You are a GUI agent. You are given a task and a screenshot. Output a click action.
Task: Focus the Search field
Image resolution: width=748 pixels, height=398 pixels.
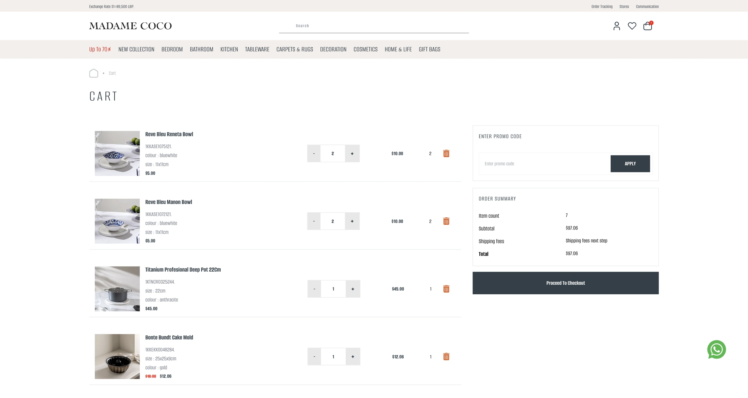click(x=374, y=26)
